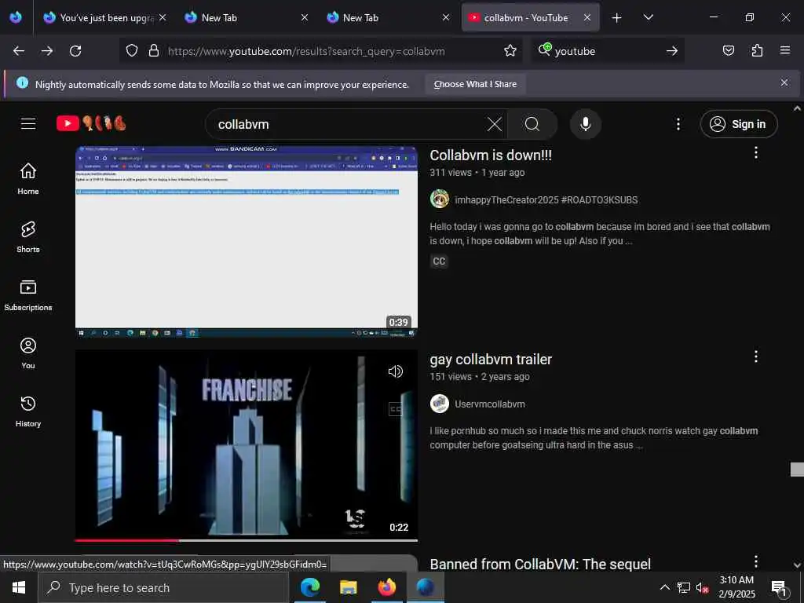804x603 pixels.
Task: View site security padlock info
Action: tap(153, 51)
